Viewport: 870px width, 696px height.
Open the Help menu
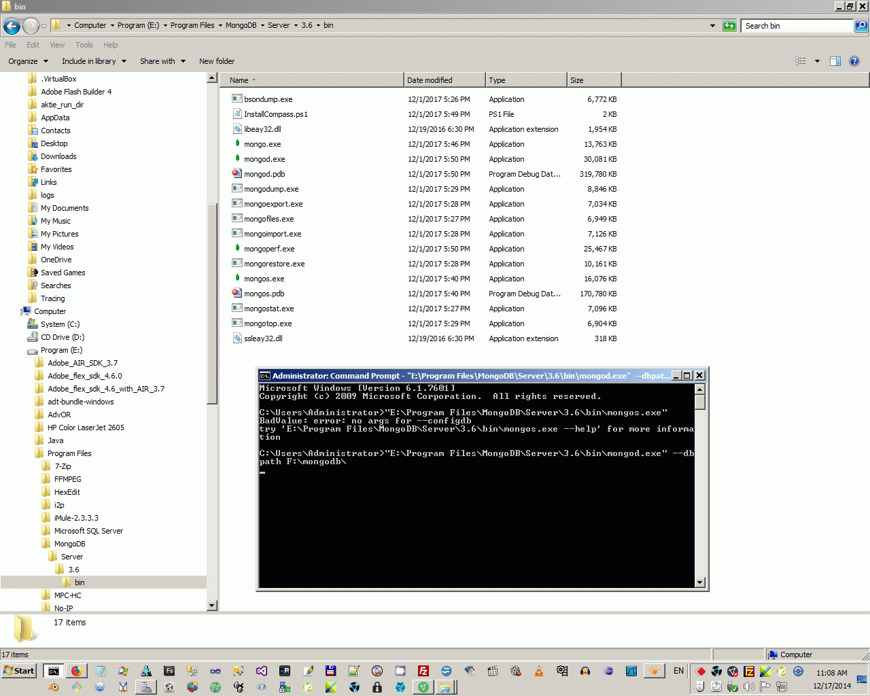(111, 45)
